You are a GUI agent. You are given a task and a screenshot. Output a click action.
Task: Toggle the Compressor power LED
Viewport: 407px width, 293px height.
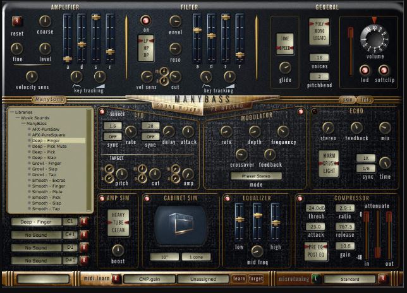coord(300,199)
